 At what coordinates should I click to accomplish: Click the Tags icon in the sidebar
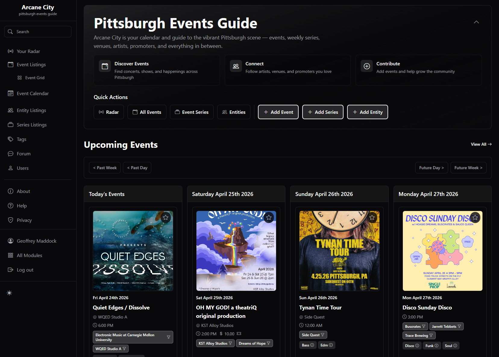click(10, 139)
